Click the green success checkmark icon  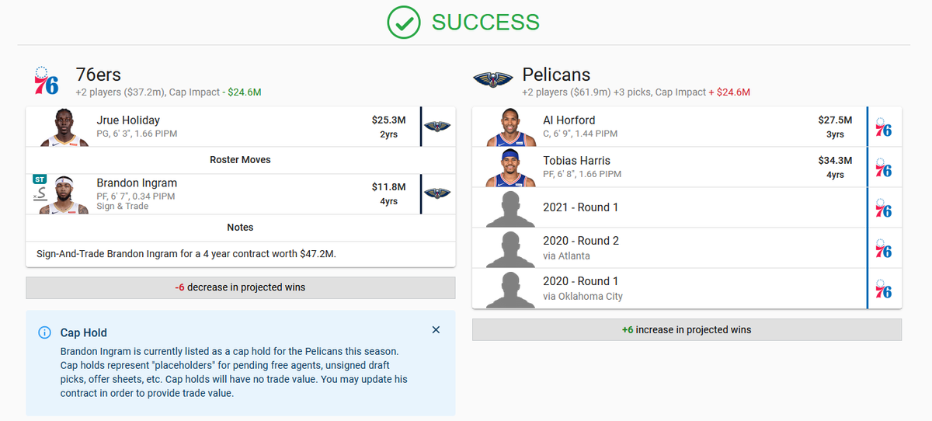click(x=403, y=23)
